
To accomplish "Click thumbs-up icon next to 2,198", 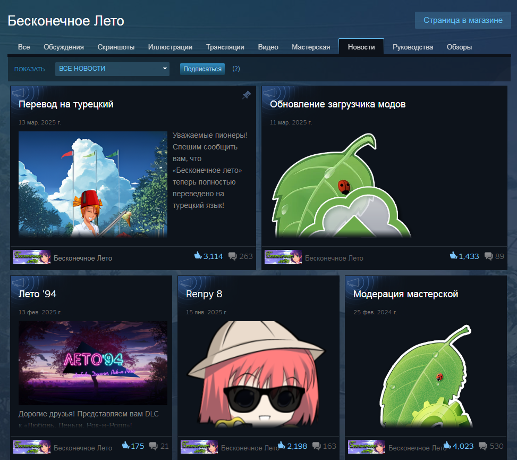I will click(282, 446).
